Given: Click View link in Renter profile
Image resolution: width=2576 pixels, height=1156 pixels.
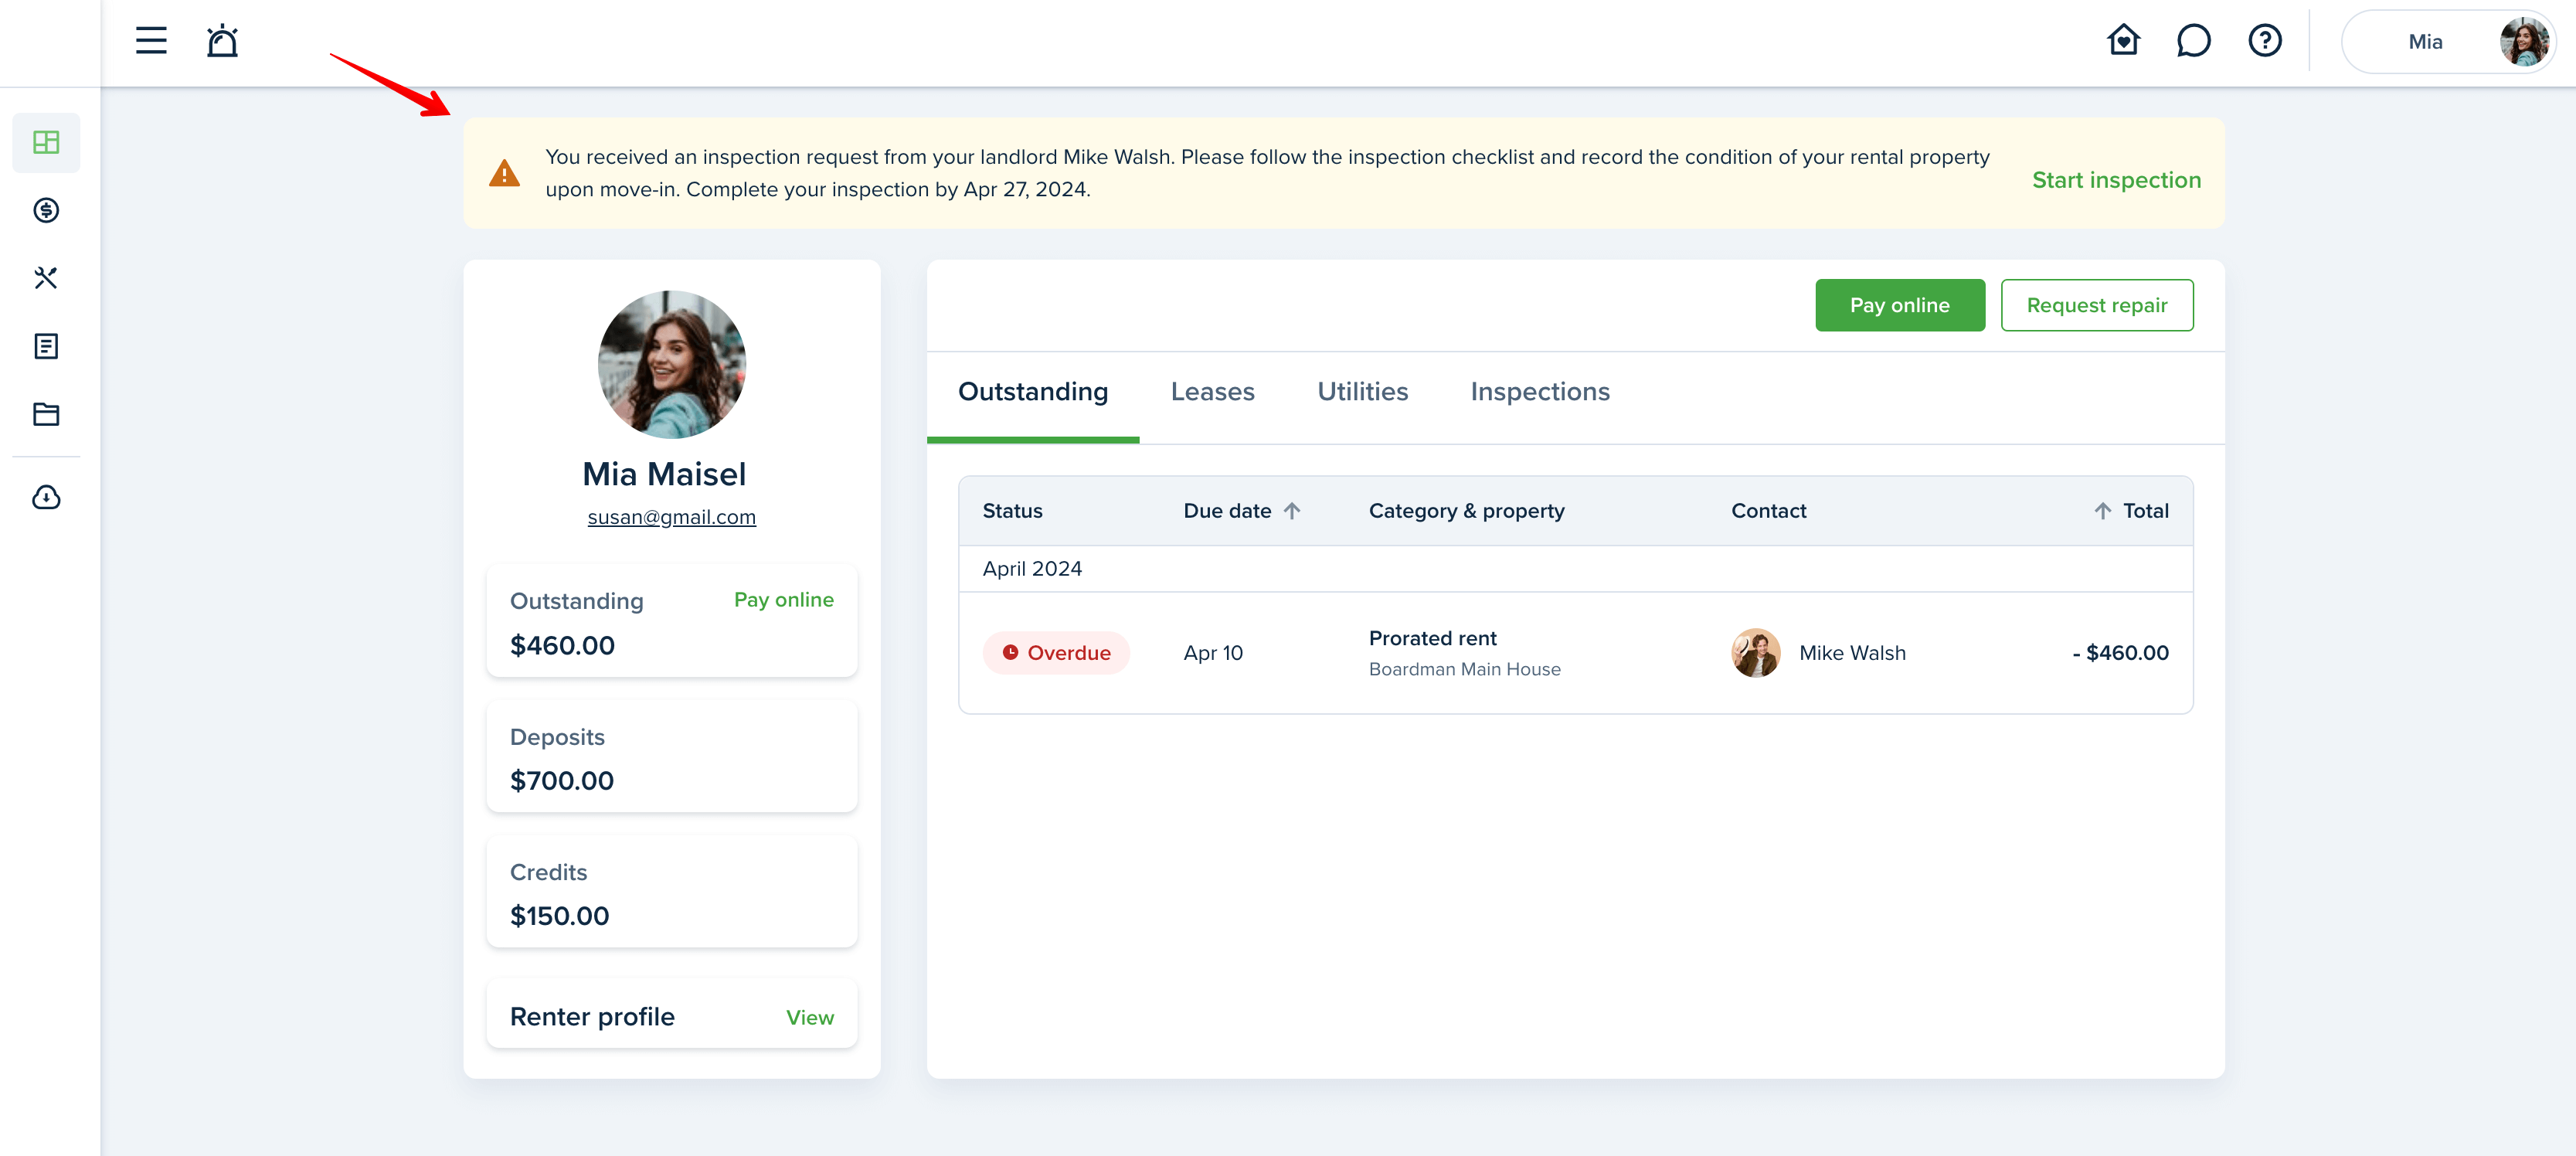Looking at the screenshot, I should [x=809, y=1017].
